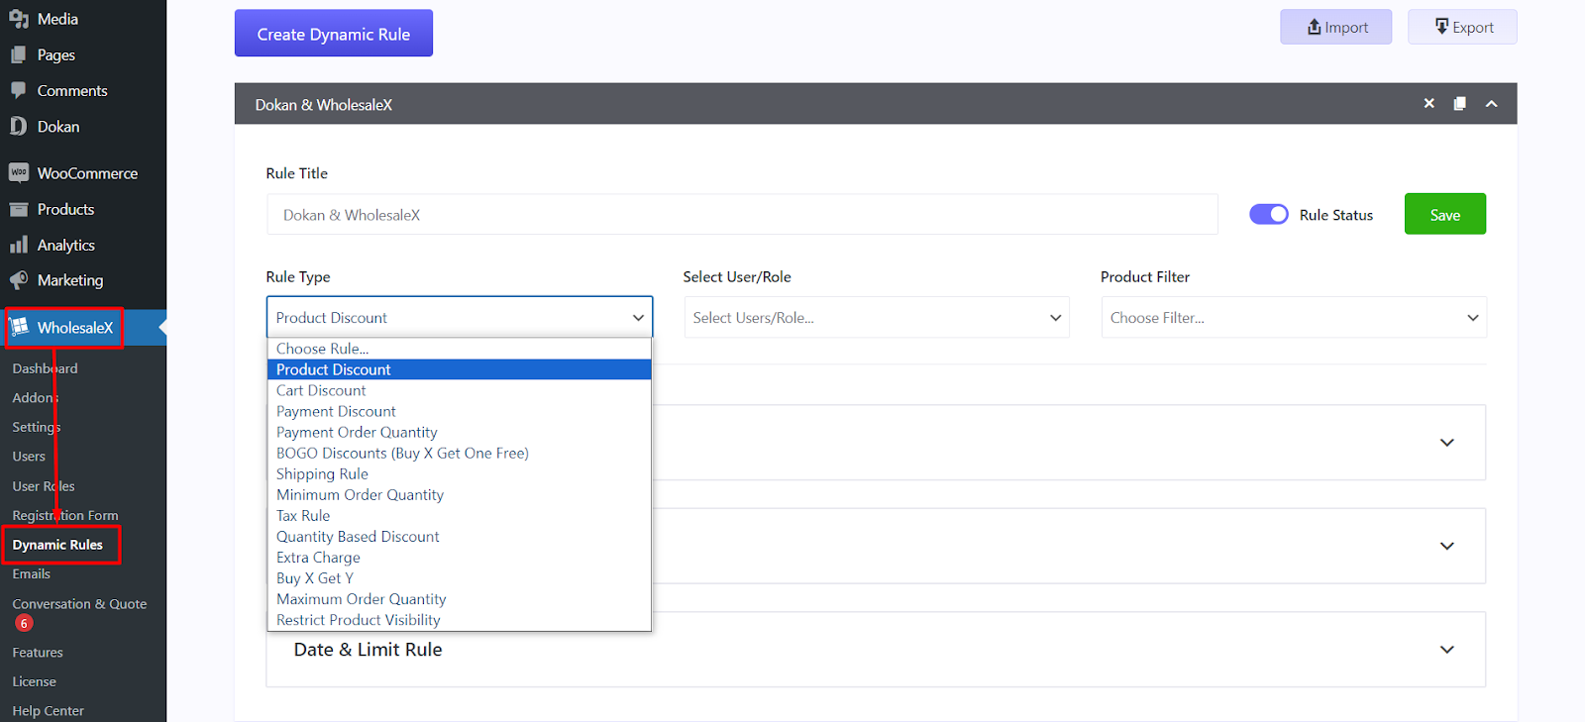Screen dimensions: 1585x722
Task: Open Dashboard submenu link
Action: tap(45, 368)
